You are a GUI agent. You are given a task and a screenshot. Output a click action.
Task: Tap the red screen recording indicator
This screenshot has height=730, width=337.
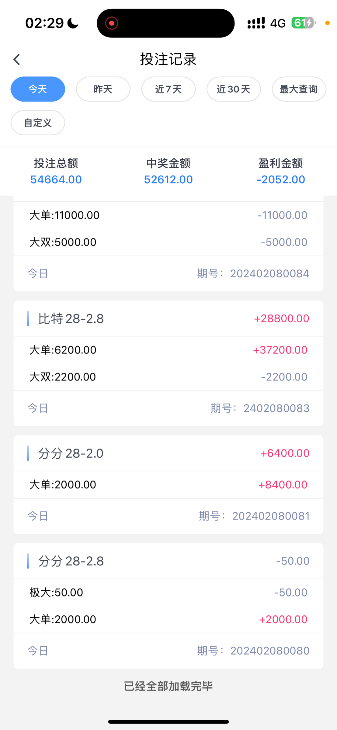click(112, 23)
